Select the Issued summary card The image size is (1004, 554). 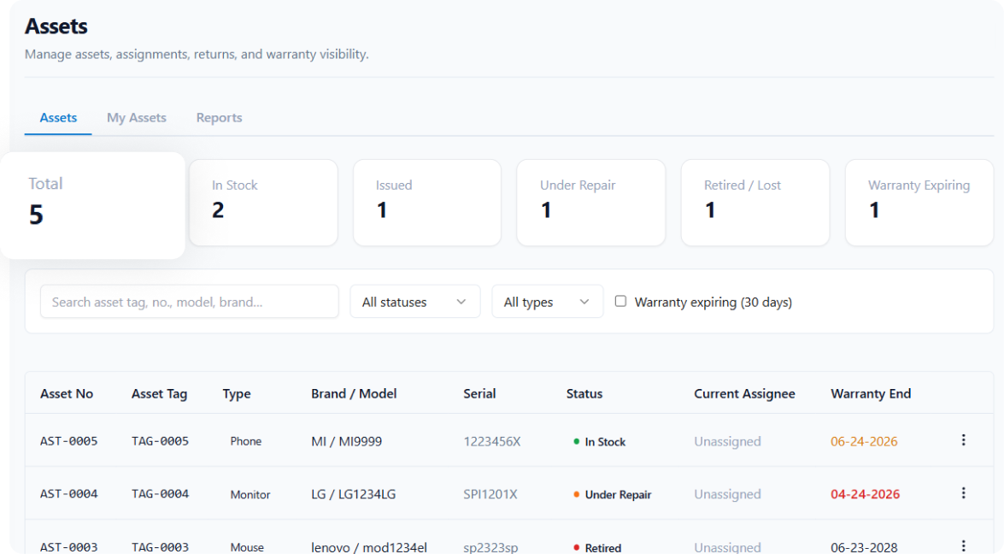427,203
